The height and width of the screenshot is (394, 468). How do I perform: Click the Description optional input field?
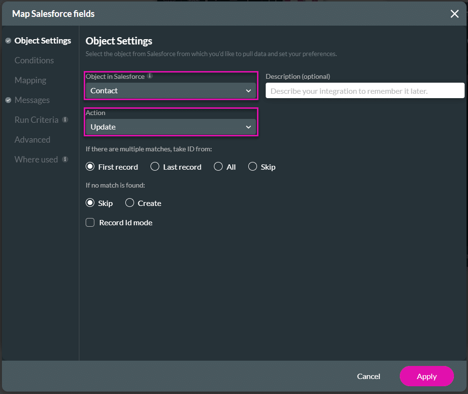(x=364, y=90)
